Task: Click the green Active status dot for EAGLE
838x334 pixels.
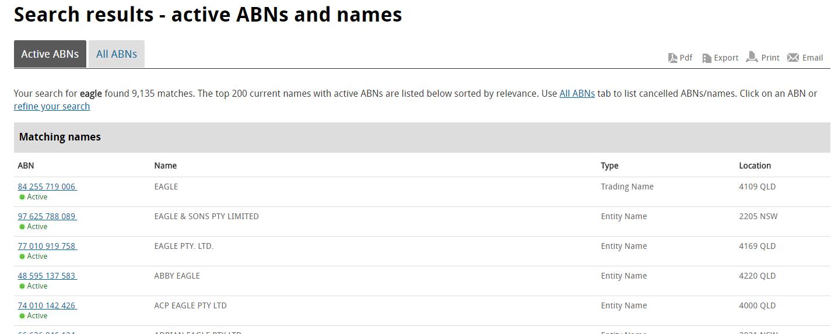Action: (22, 197)
